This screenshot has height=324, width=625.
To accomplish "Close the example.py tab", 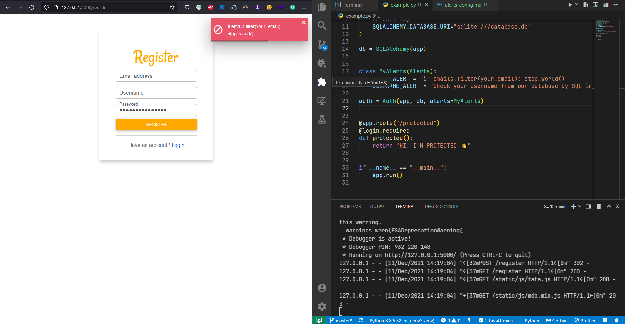I will (x=426, y=5).
